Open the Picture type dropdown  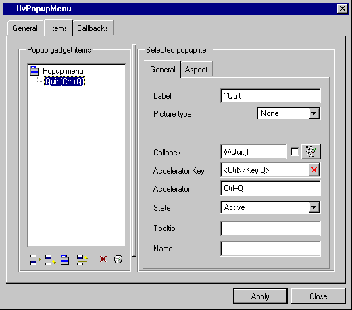(313, 113)
